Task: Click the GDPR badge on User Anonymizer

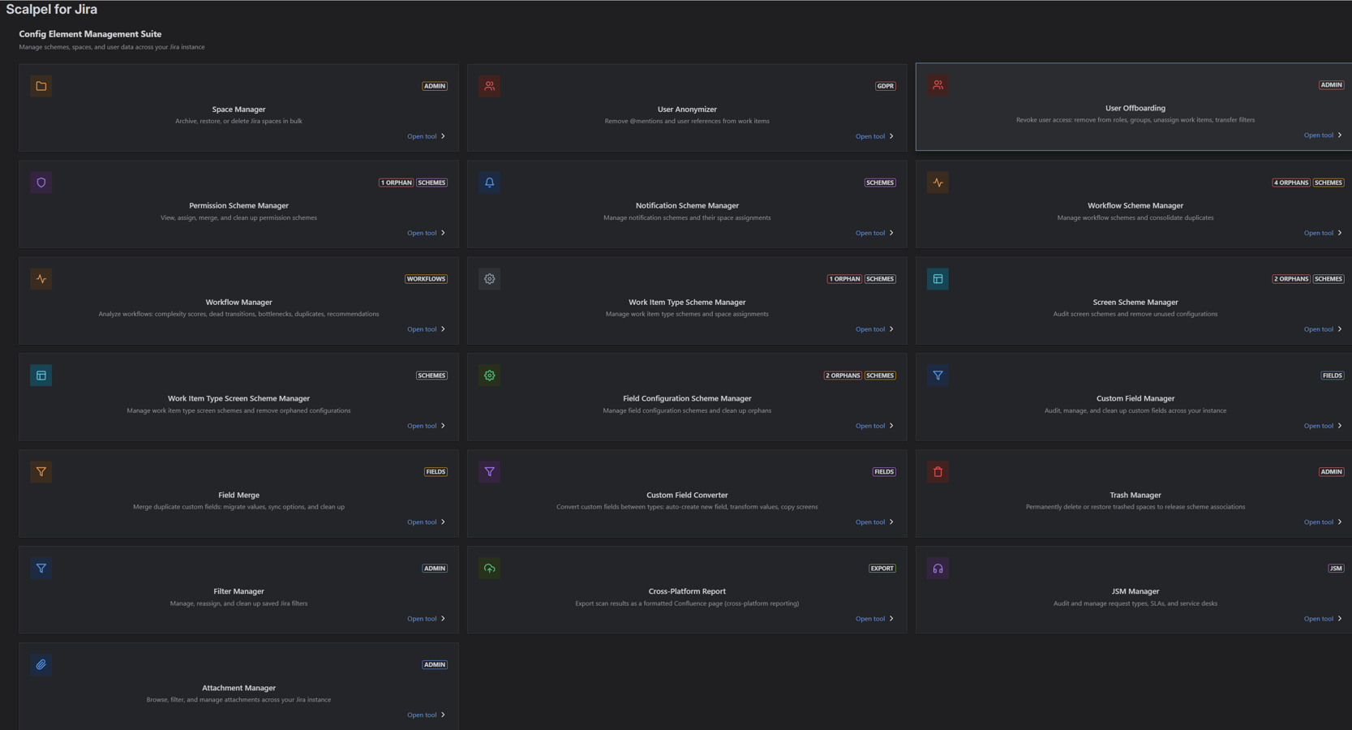Action: [886, 86]
